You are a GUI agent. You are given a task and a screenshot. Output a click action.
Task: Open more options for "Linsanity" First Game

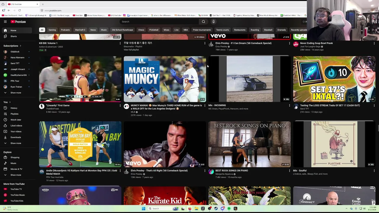coord(120,106)
